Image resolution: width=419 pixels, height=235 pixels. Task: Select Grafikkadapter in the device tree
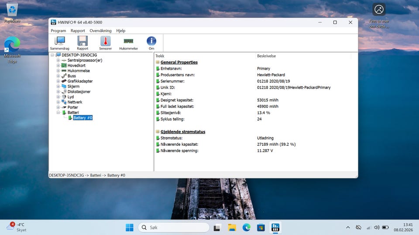tap(80, 81)
